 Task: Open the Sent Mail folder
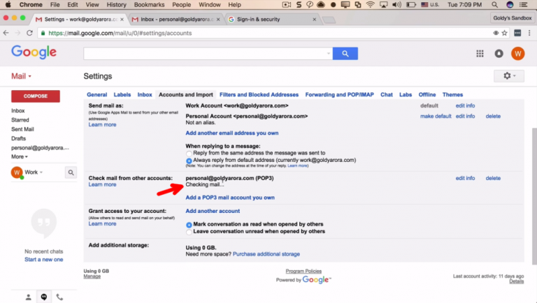[22, 129]
